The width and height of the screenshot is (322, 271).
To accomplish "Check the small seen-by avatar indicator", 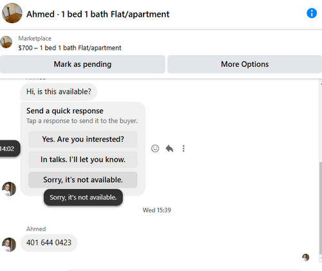I will (306, 257).
